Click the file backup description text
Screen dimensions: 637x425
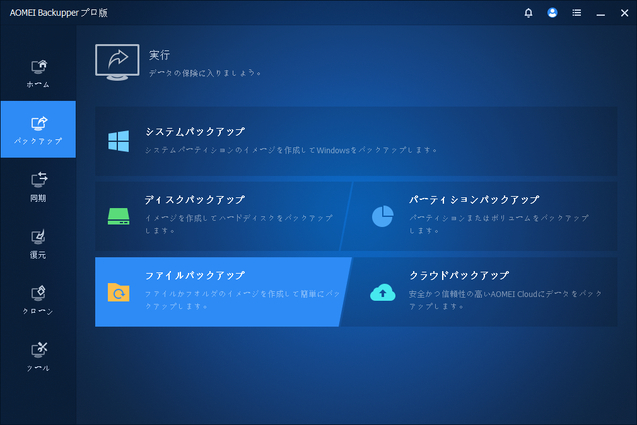[x=243, y=300]
